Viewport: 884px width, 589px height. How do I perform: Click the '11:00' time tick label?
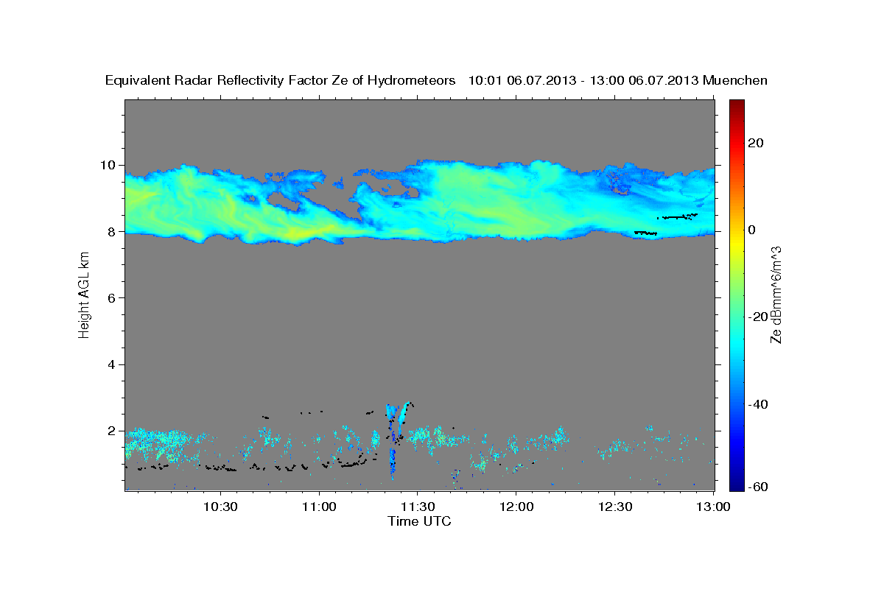point(319,507)
